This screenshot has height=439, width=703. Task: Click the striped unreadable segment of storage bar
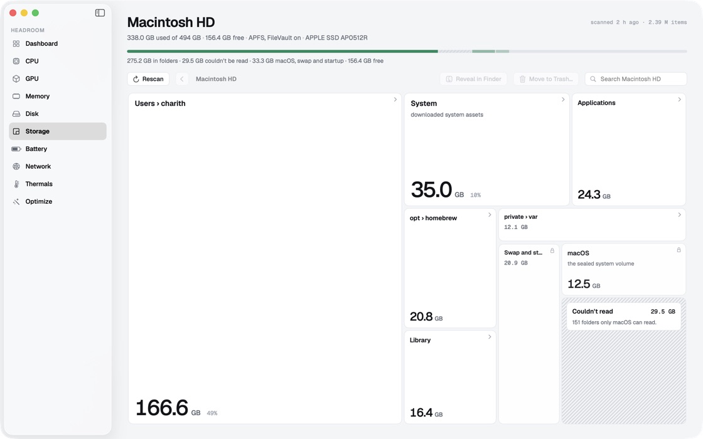[x=455, y=51]
